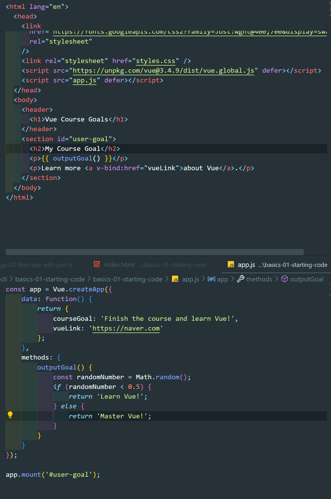Click first basics-01-starting-code breadcrumb
Screen dimensions: 331x499
click(50, 279)
